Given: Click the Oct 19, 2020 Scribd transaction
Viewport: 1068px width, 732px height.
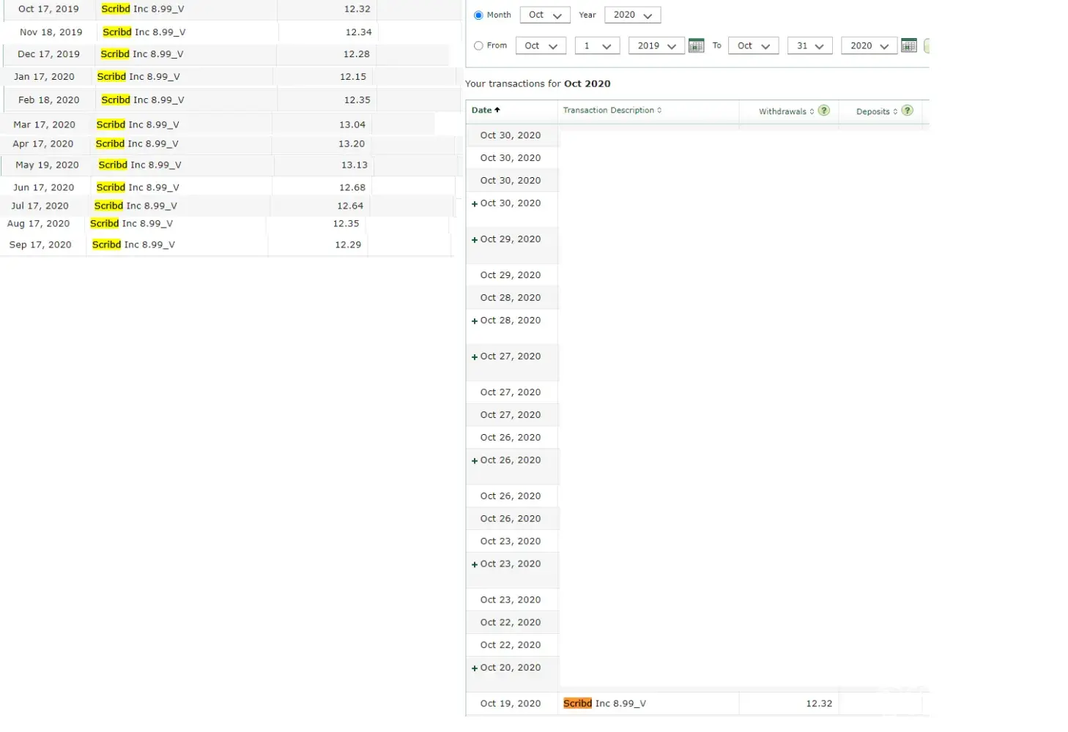Looking at the screenshot, I should (604, 703).
